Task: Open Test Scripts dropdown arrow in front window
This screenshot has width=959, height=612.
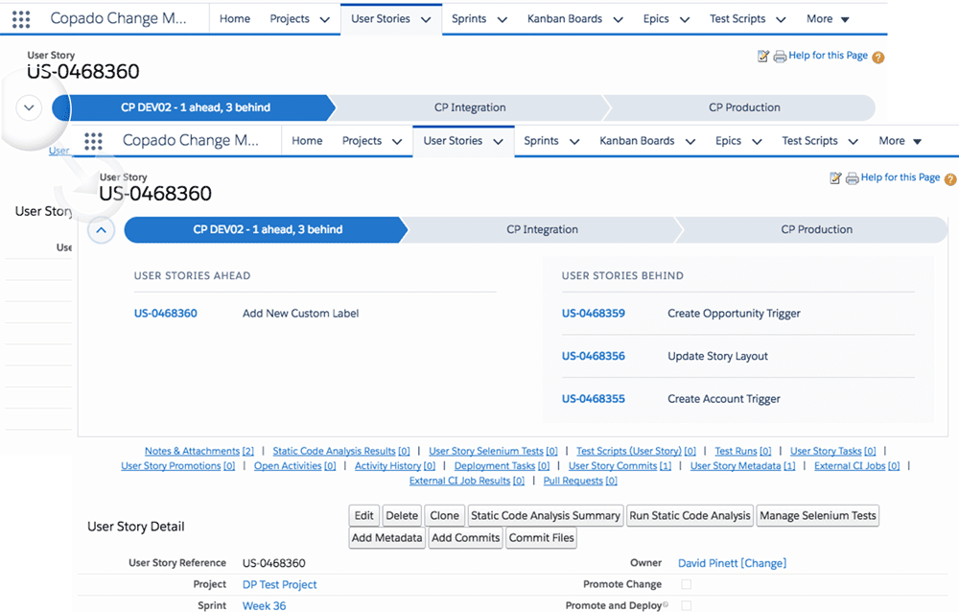Action: [x=854, y=142]
